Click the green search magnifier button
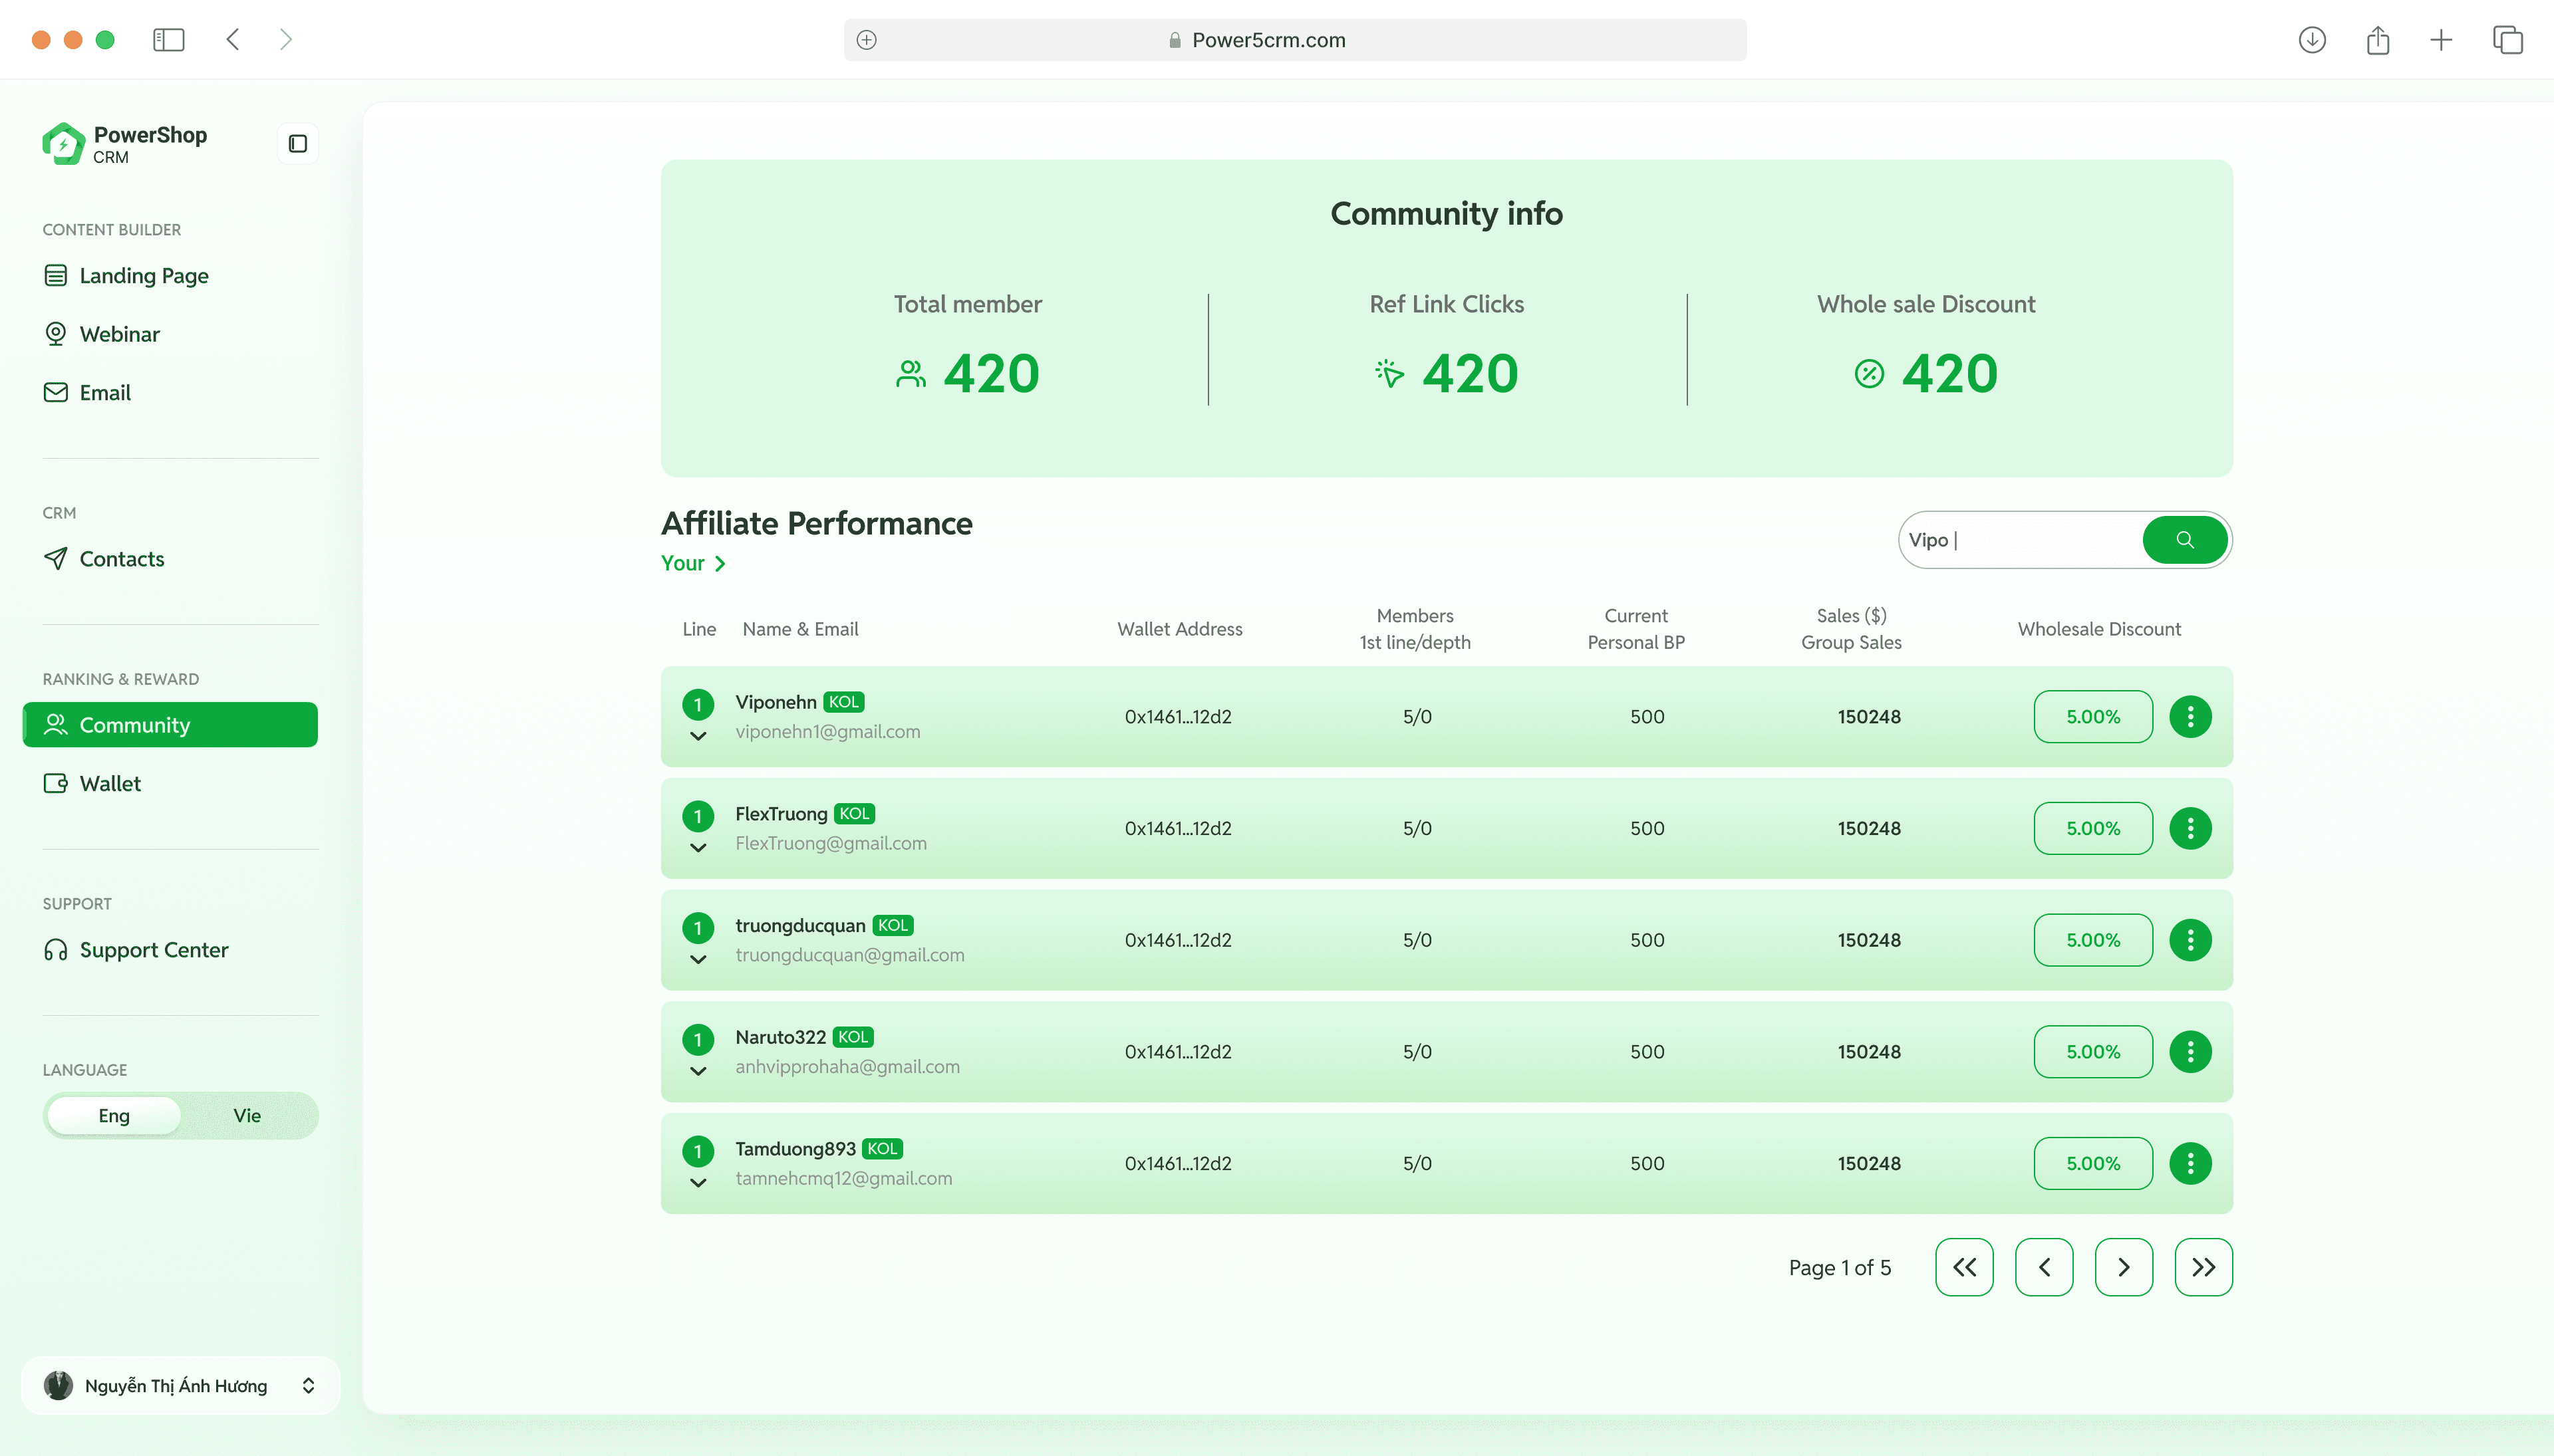The height and width of the screenshot is (1456, 2554). (x=2184, y=540)
